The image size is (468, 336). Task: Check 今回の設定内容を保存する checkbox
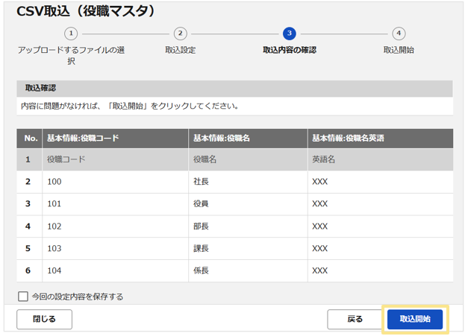point(23,297)
